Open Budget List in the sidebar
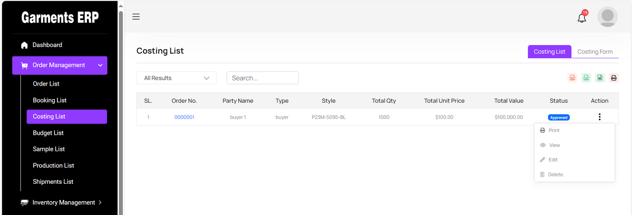The width and height of the screenshot is (632, 215). (x=48, y=133)
